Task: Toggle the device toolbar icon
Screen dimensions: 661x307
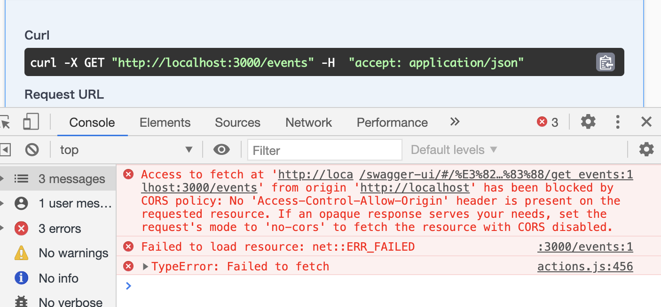Action: [x=31, y=122]
